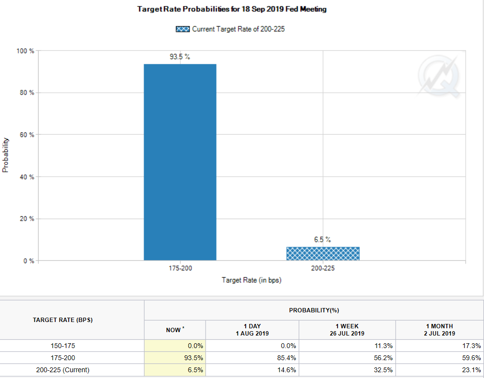Click the 93.5 % data label above the bar
The height and width of the screenshot is (378, 484).
180,57
